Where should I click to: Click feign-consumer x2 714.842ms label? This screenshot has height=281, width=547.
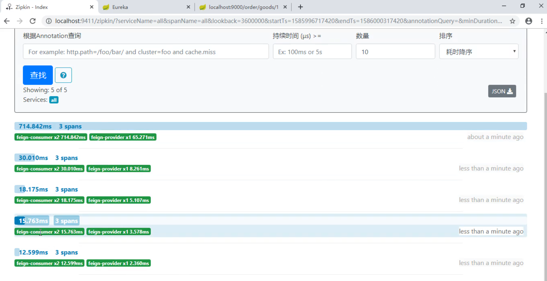tap(51, 137)
